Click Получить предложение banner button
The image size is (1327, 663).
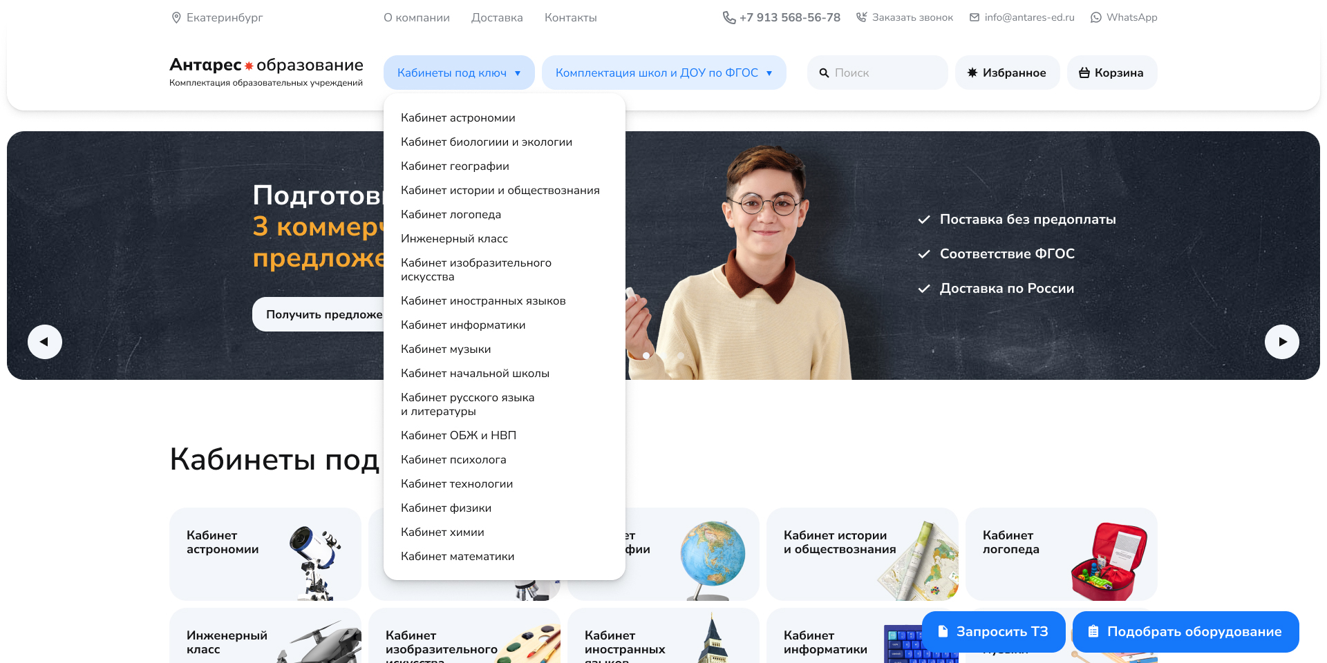[318, 314]
